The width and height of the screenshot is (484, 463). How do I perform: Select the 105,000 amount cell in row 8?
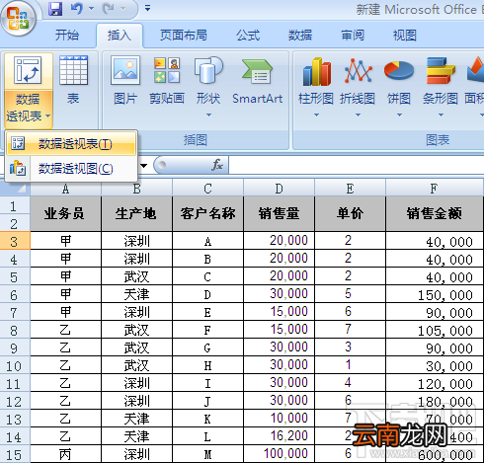pyautogui.click(x=435, y=330)
